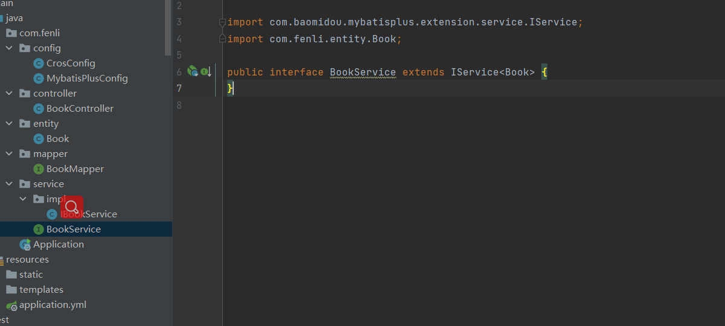Click IService in the extends clause
The width and height of the screenshot is (725, 326).
[474, 72]
